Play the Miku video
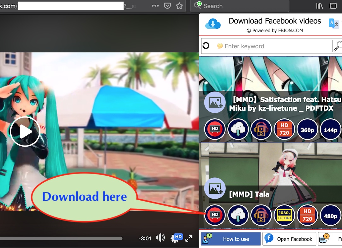This screenshot has width=342, height=248. (x=25, y=131)
